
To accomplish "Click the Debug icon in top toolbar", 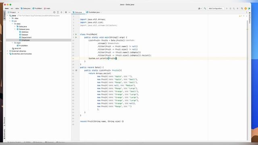I will (230, 8).
